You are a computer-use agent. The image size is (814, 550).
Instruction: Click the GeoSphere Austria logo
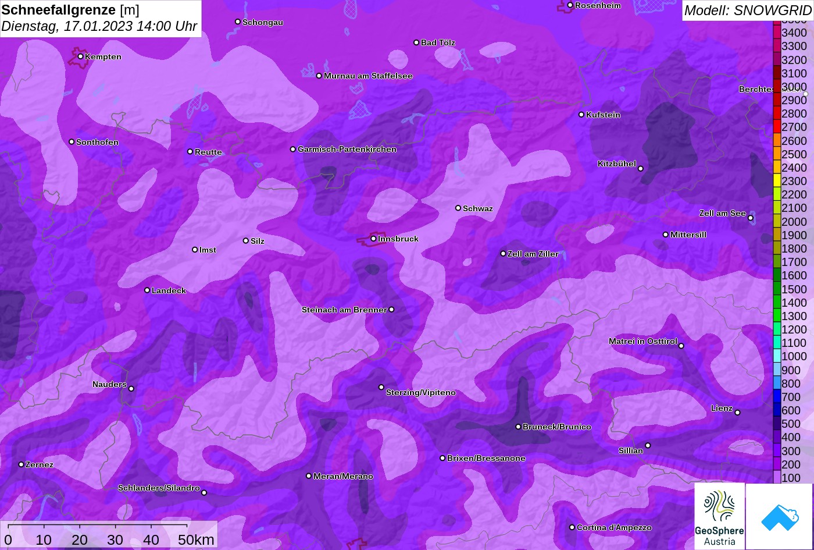pos(719,516)
